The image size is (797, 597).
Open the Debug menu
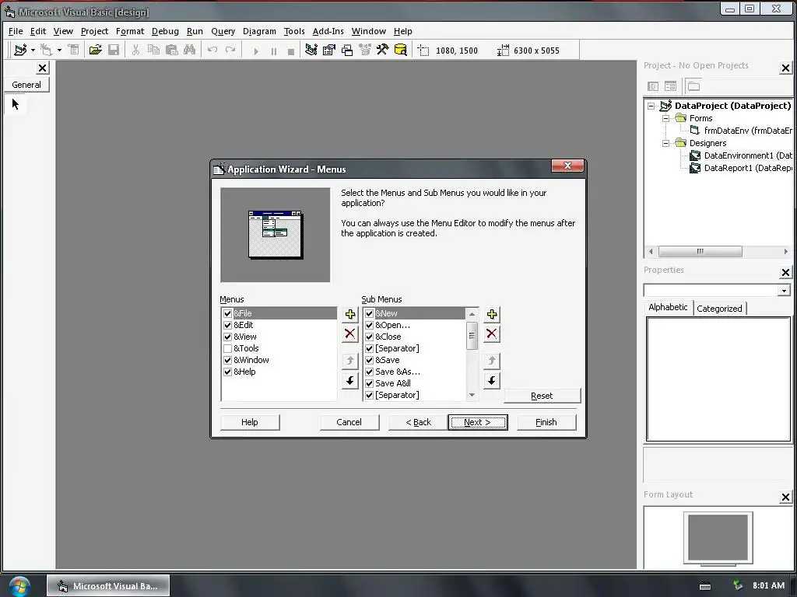coord(165,31)
